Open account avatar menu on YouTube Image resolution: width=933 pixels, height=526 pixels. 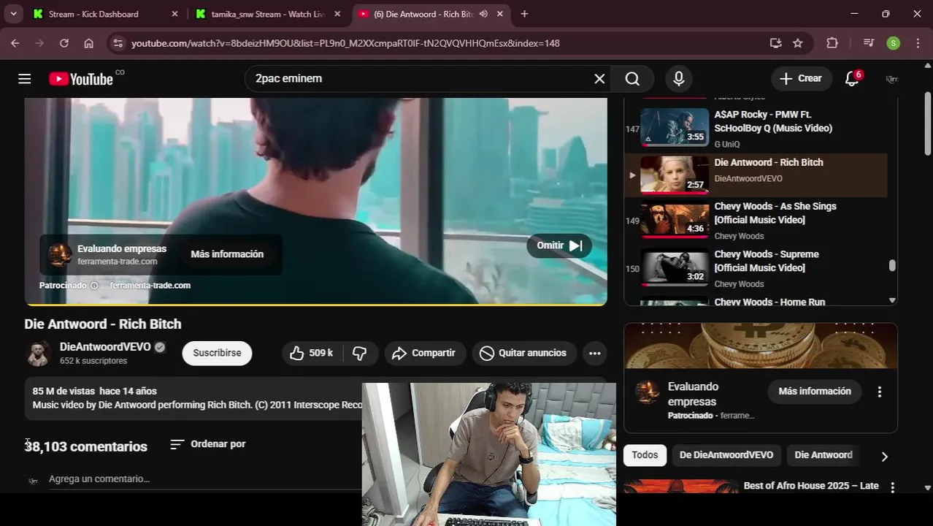point(891,79)
